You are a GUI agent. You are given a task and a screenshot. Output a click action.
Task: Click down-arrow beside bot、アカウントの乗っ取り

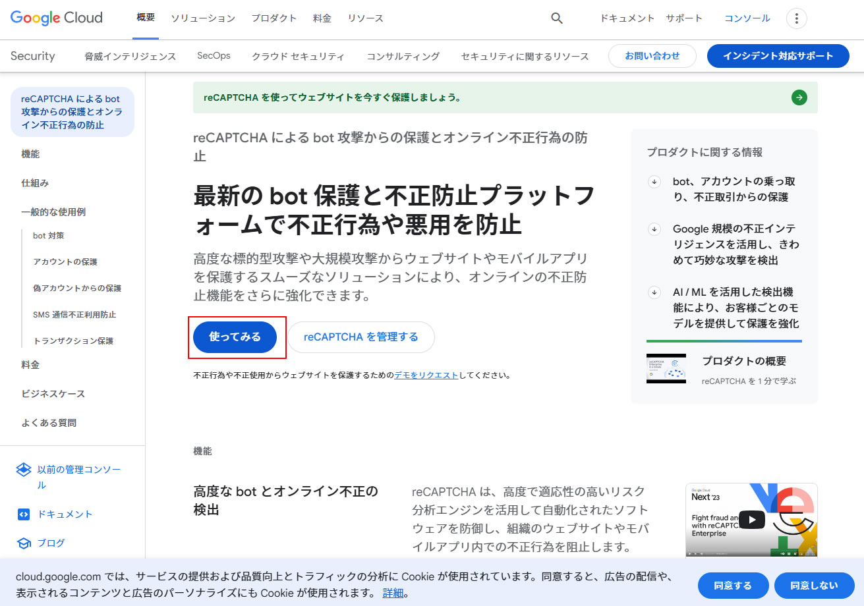(x=654, y=182)
